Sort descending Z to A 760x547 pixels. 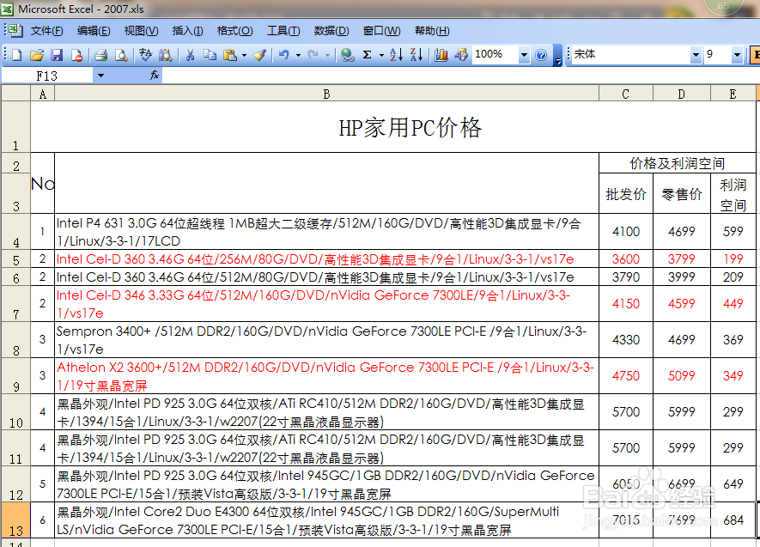pos(416,55)
